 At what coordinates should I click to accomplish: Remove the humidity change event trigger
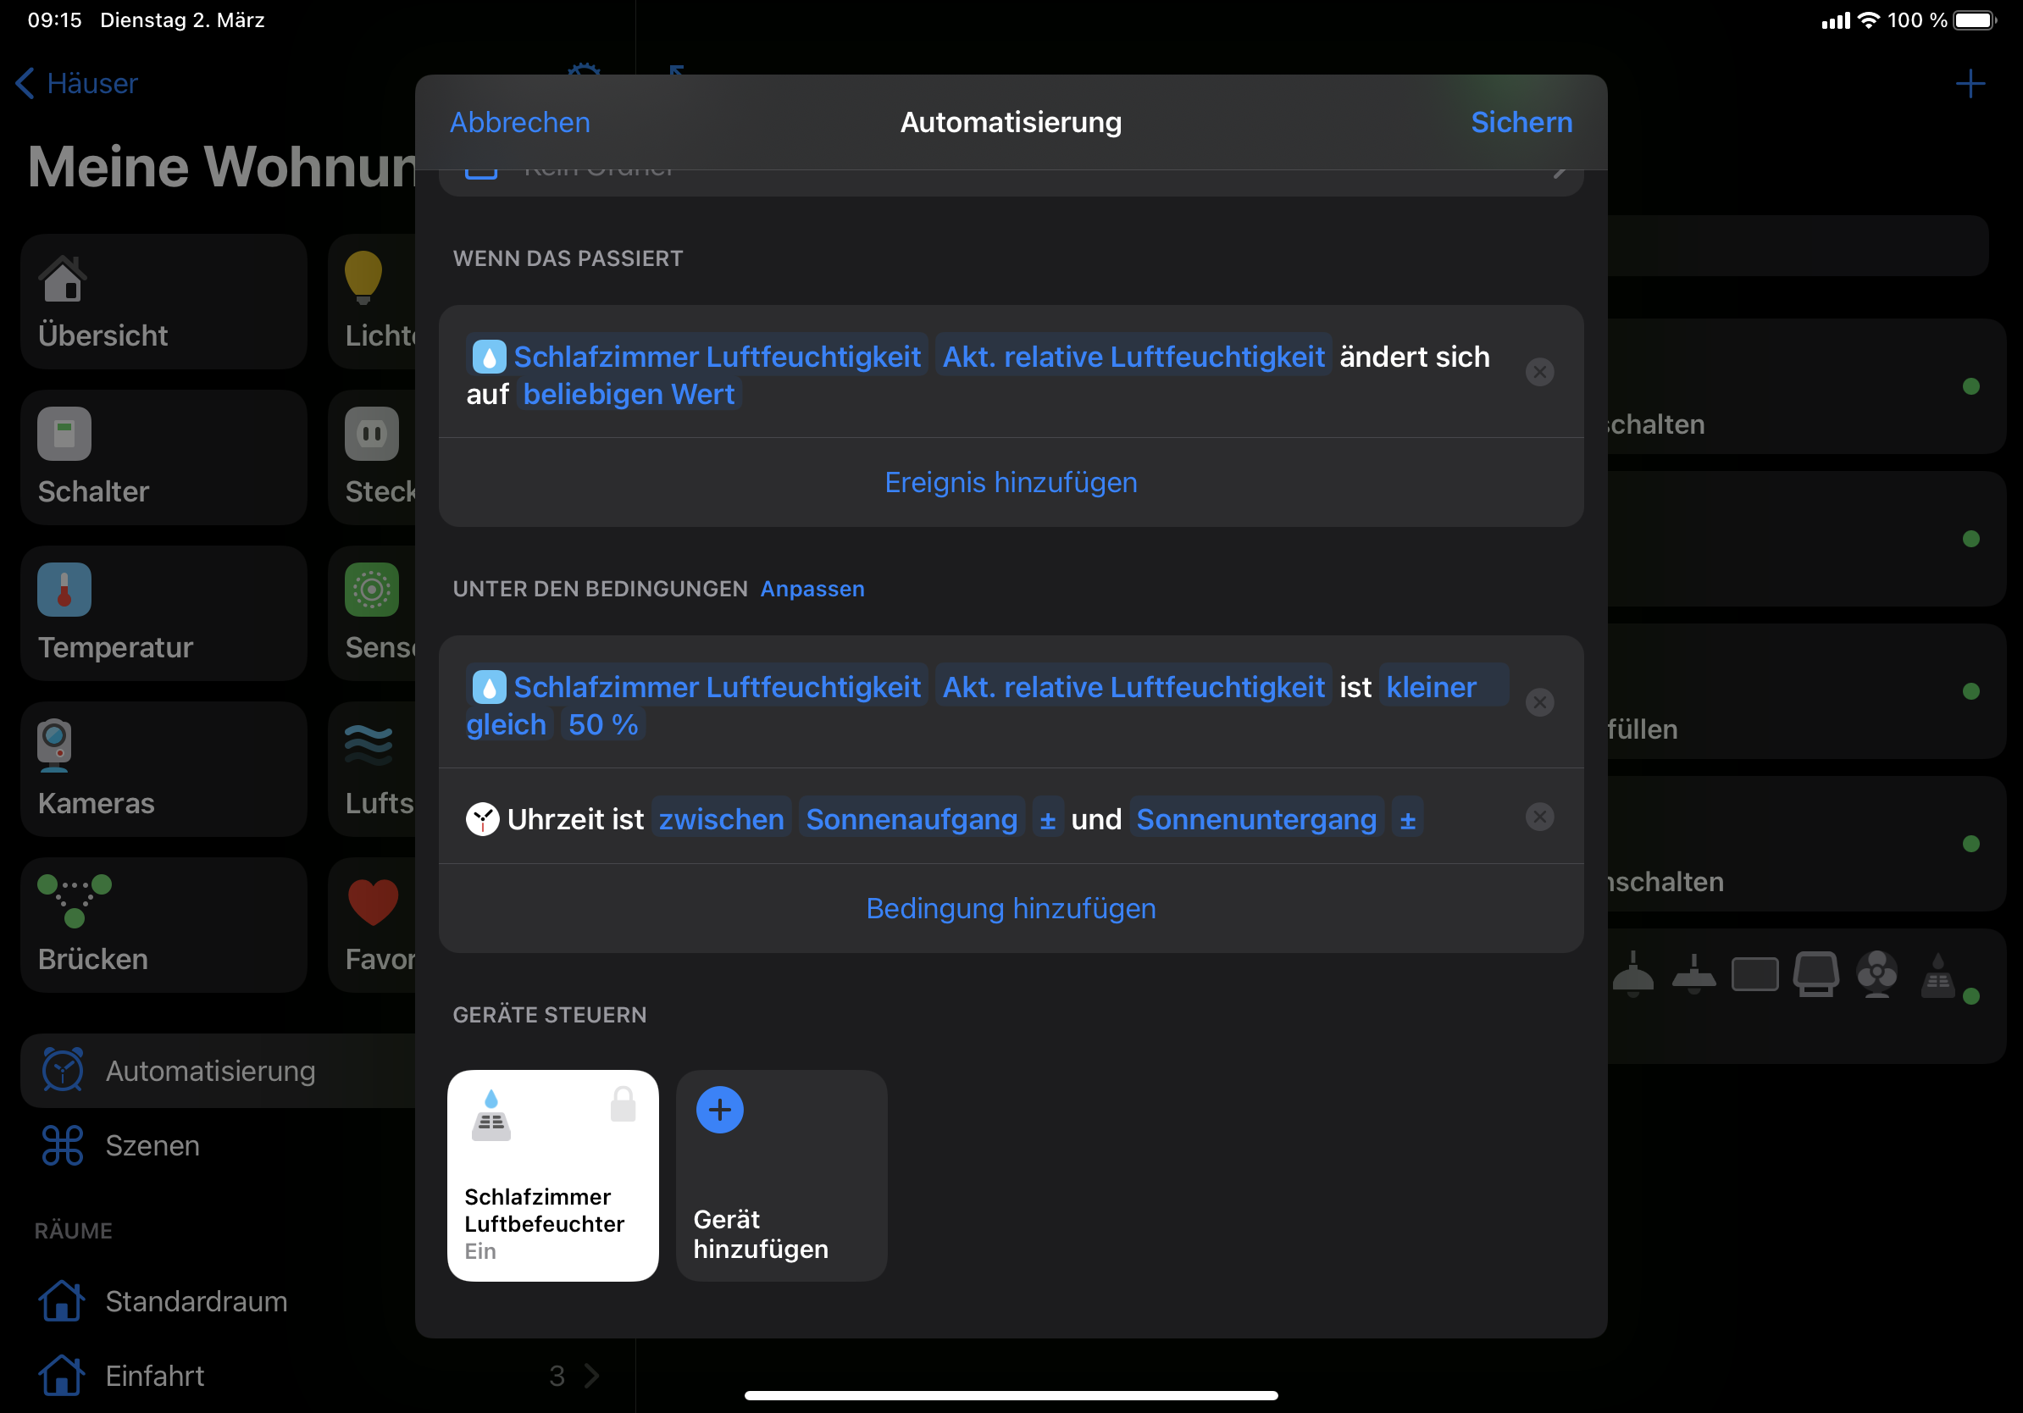point(1538,372)
